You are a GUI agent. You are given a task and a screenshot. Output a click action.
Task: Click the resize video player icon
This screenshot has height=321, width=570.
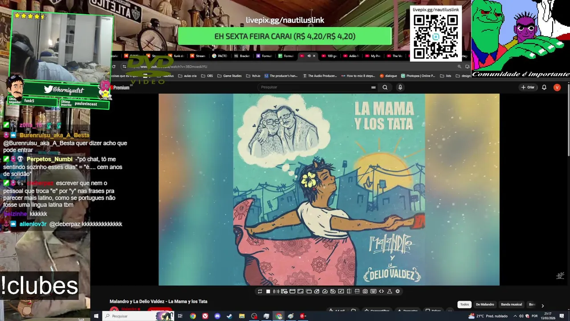click(300, 291)
